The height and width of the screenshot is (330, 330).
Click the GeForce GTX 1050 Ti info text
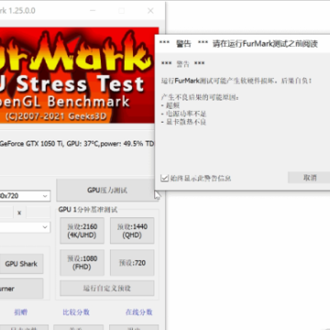pos(77,143)
